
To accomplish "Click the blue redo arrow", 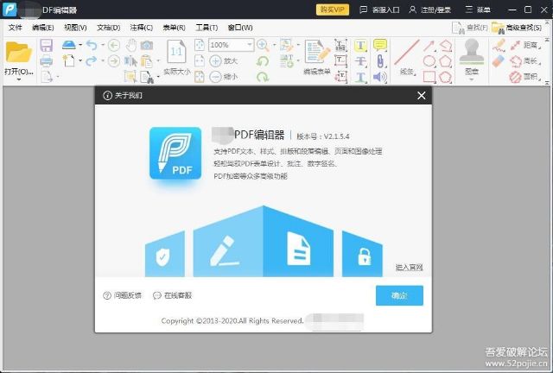I will pos(92,60).
